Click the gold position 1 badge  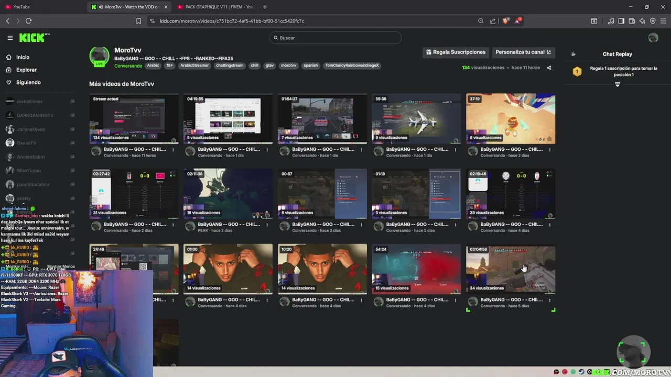pos(577,71)
